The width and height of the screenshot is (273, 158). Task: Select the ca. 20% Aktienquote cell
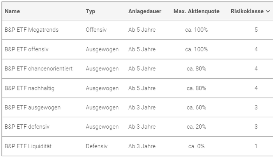[x=196, y=127]
